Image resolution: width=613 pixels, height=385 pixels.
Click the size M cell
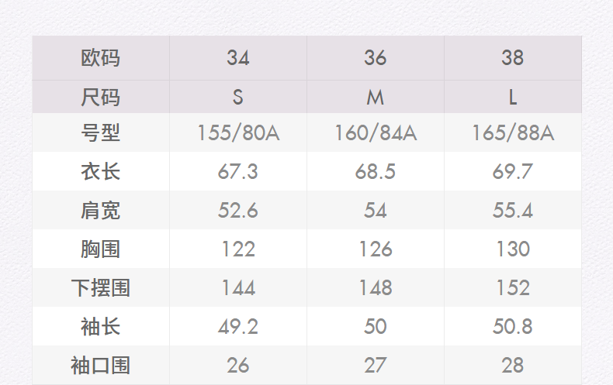pos(376,98)
